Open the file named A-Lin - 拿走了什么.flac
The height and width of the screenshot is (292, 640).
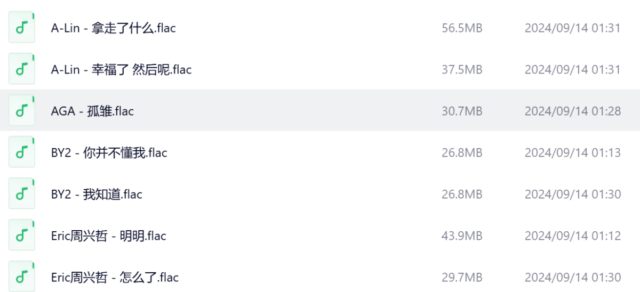[113, 28]
